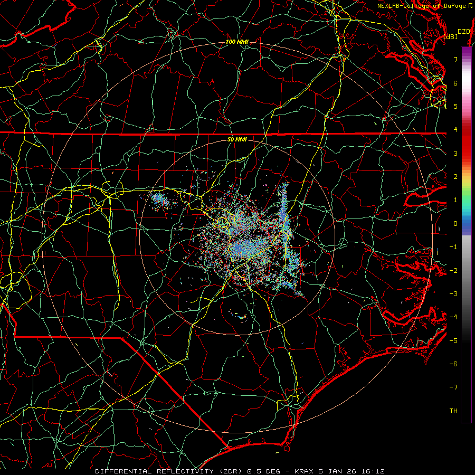Click the "6" tick label on the color scale
Image resolution: width=475 pixels, height=475 pixels.
coord(455,83)
